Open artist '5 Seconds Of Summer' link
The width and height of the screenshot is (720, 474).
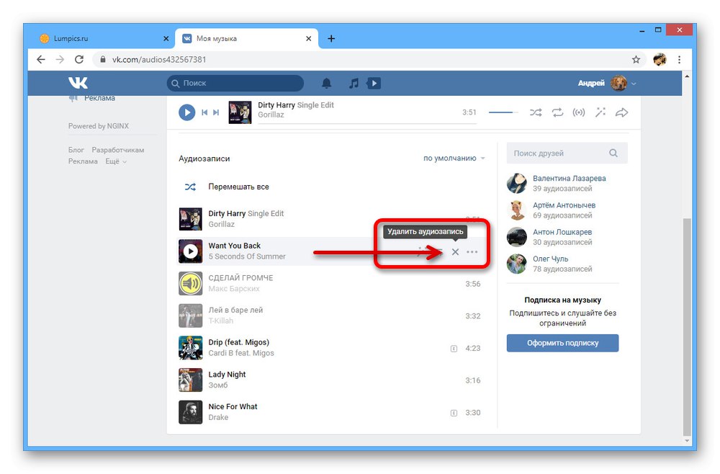pyautogui.click(x=247, y=256)
